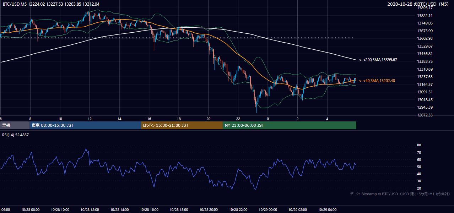The width and height of the screenshot is (454, 213).
Task: Click the RSI axis value 60
Action: click(x=419, y=159)
